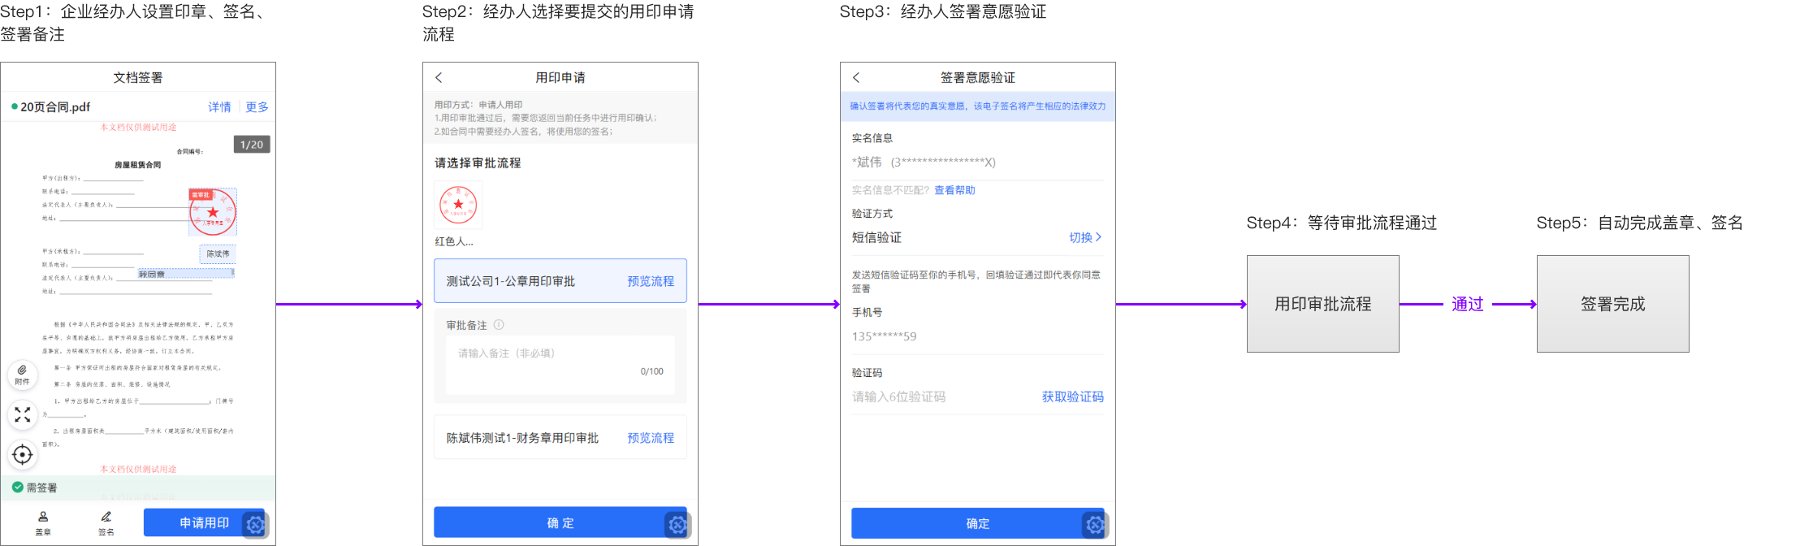
Task: Select the 红色人... seal thumbnail
Action: click(458, 205)
